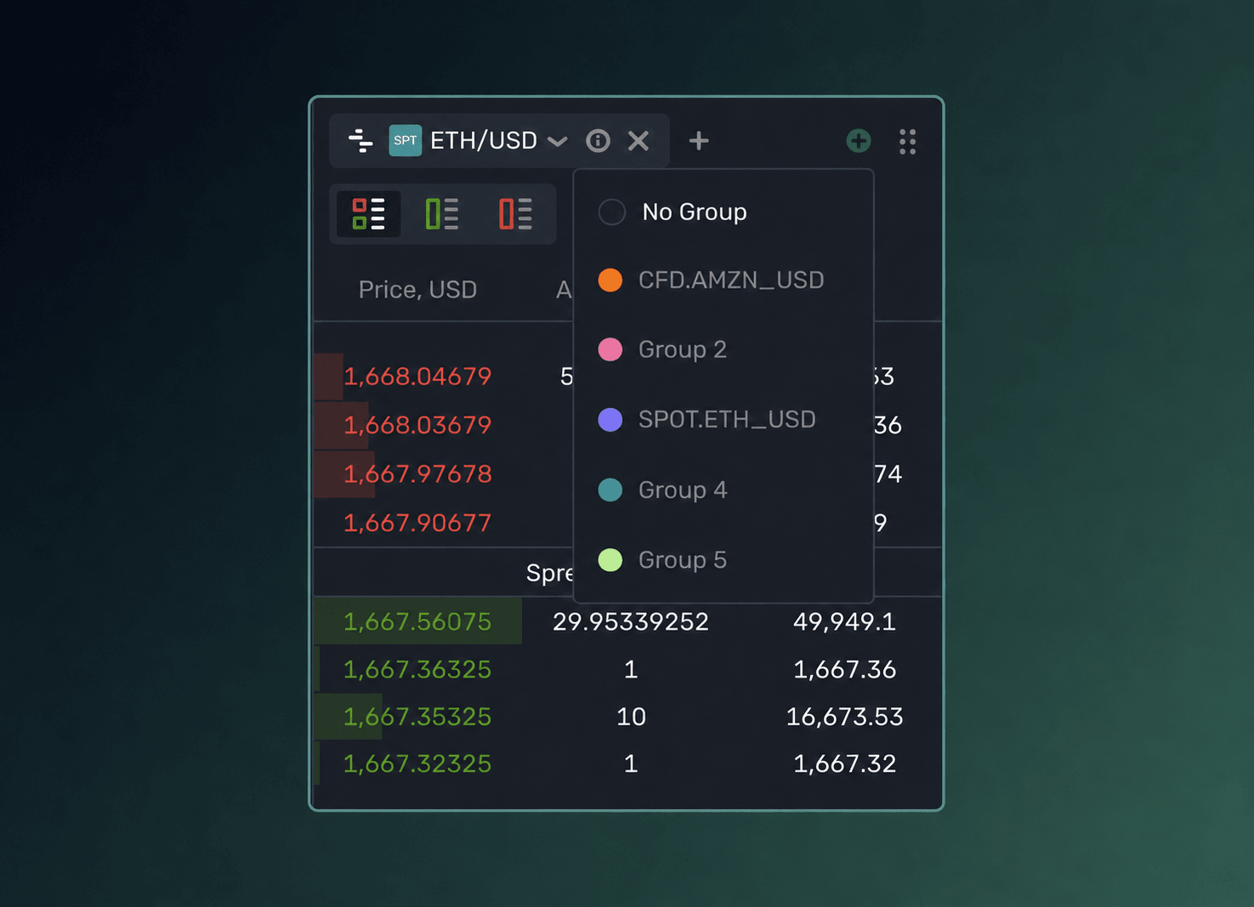Click total value 49,949.1

point(844,621)
